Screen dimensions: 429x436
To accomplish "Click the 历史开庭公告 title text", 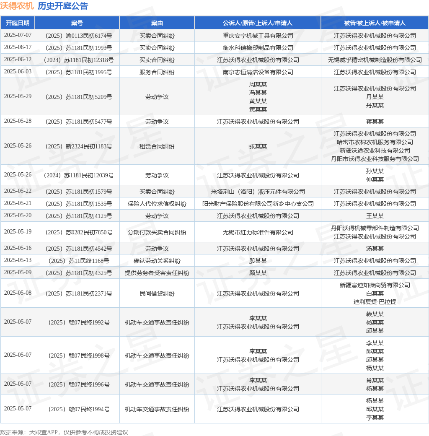I will (63, 6).
